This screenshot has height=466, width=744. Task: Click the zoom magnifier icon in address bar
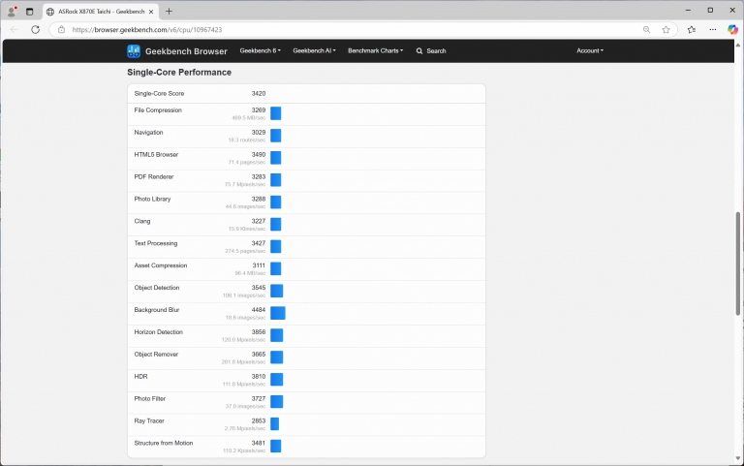point(646,29)
